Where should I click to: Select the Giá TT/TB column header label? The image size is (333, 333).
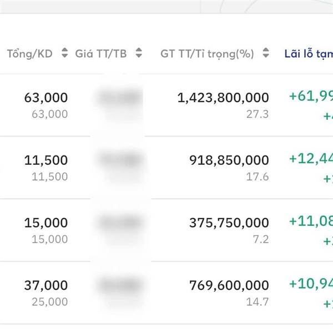[101, 54]
